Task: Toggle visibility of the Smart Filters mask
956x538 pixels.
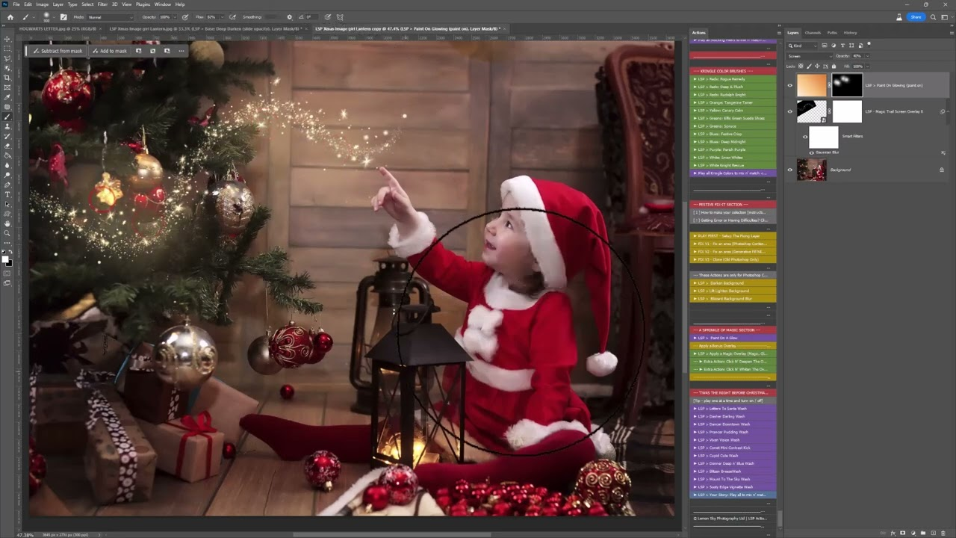Action: tap(805, 137)
